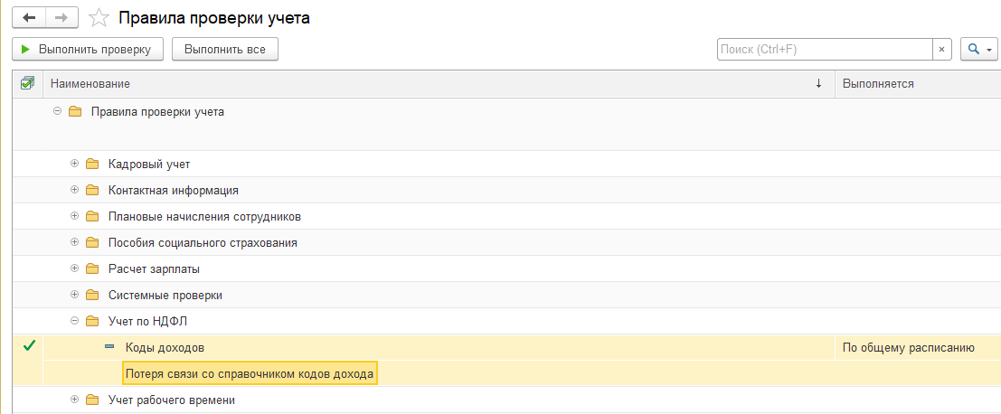Collapse the root Правила проверки учета node
The height and width of the screenshot is (414, 1001).
coord(58,112)
